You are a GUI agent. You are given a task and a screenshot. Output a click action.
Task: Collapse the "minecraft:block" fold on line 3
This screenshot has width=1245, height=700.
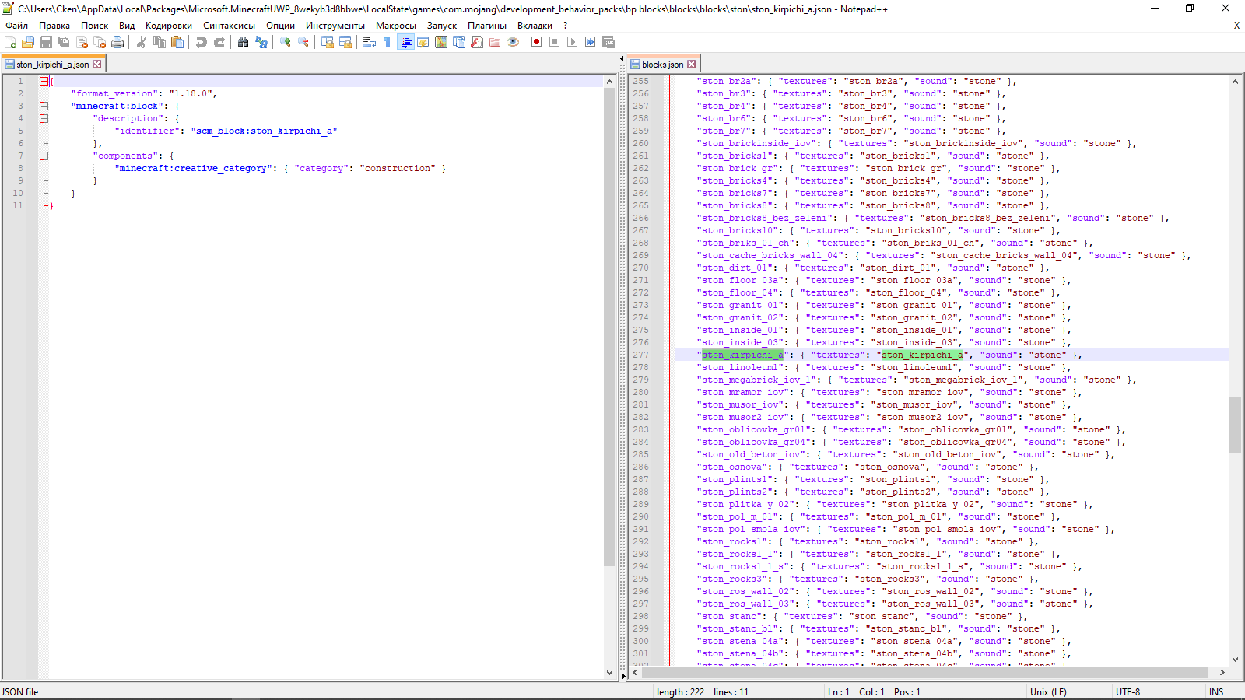click(44, 106)
